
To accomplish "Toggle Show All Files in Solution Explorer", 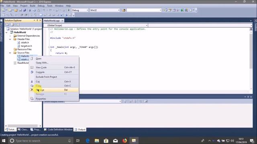I will coord(12,25).
